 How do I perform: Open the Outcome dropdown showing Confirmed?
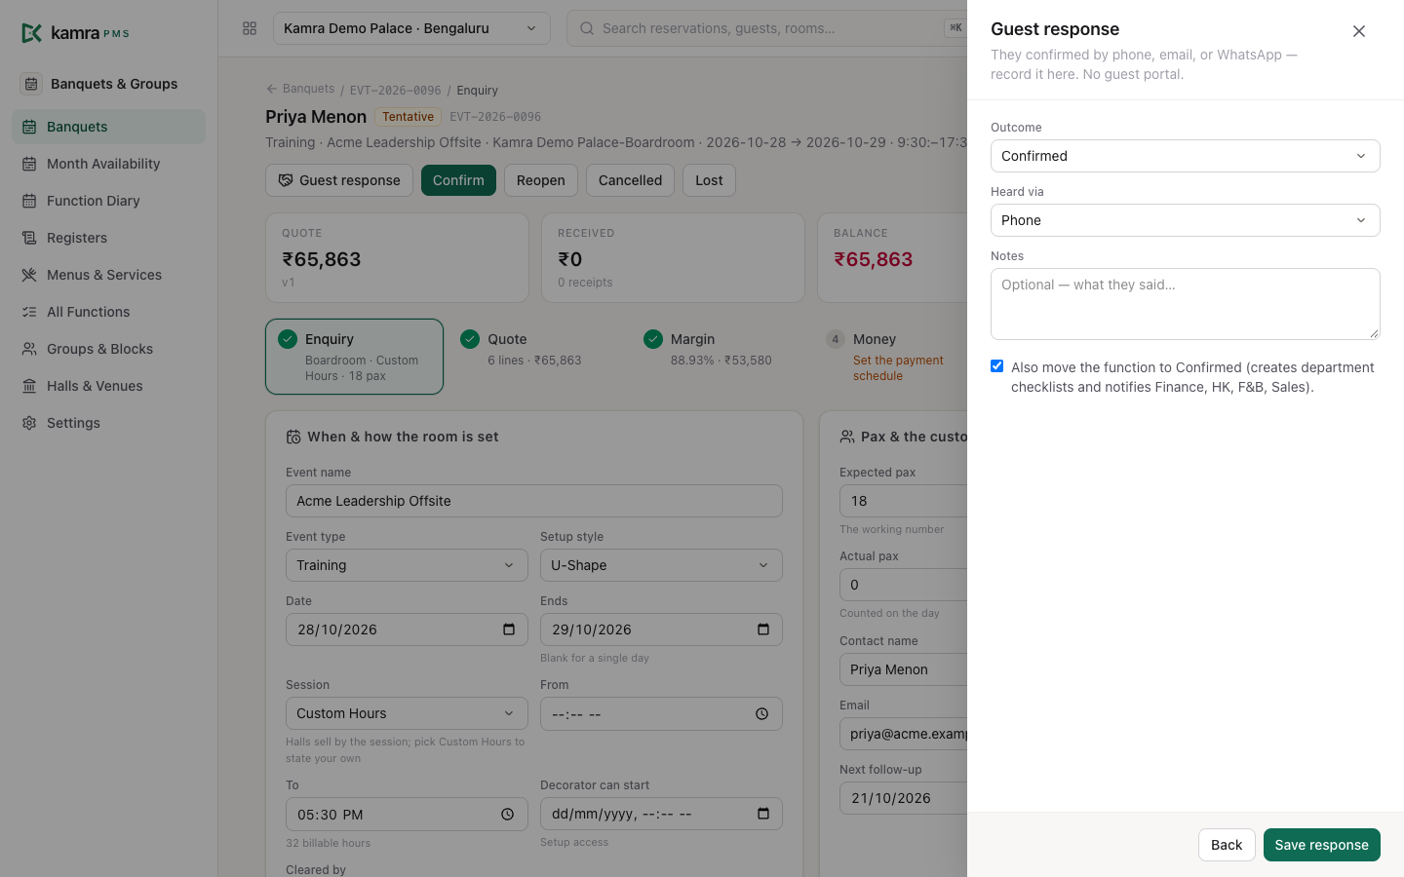point(1185,156)
